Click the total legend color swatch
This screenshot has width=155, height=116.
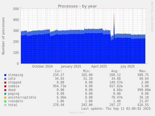5,105
